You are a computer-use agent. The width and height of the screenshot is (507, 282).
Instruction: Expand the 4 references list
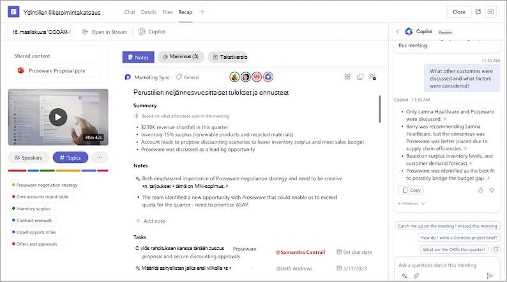coord(412,203)
